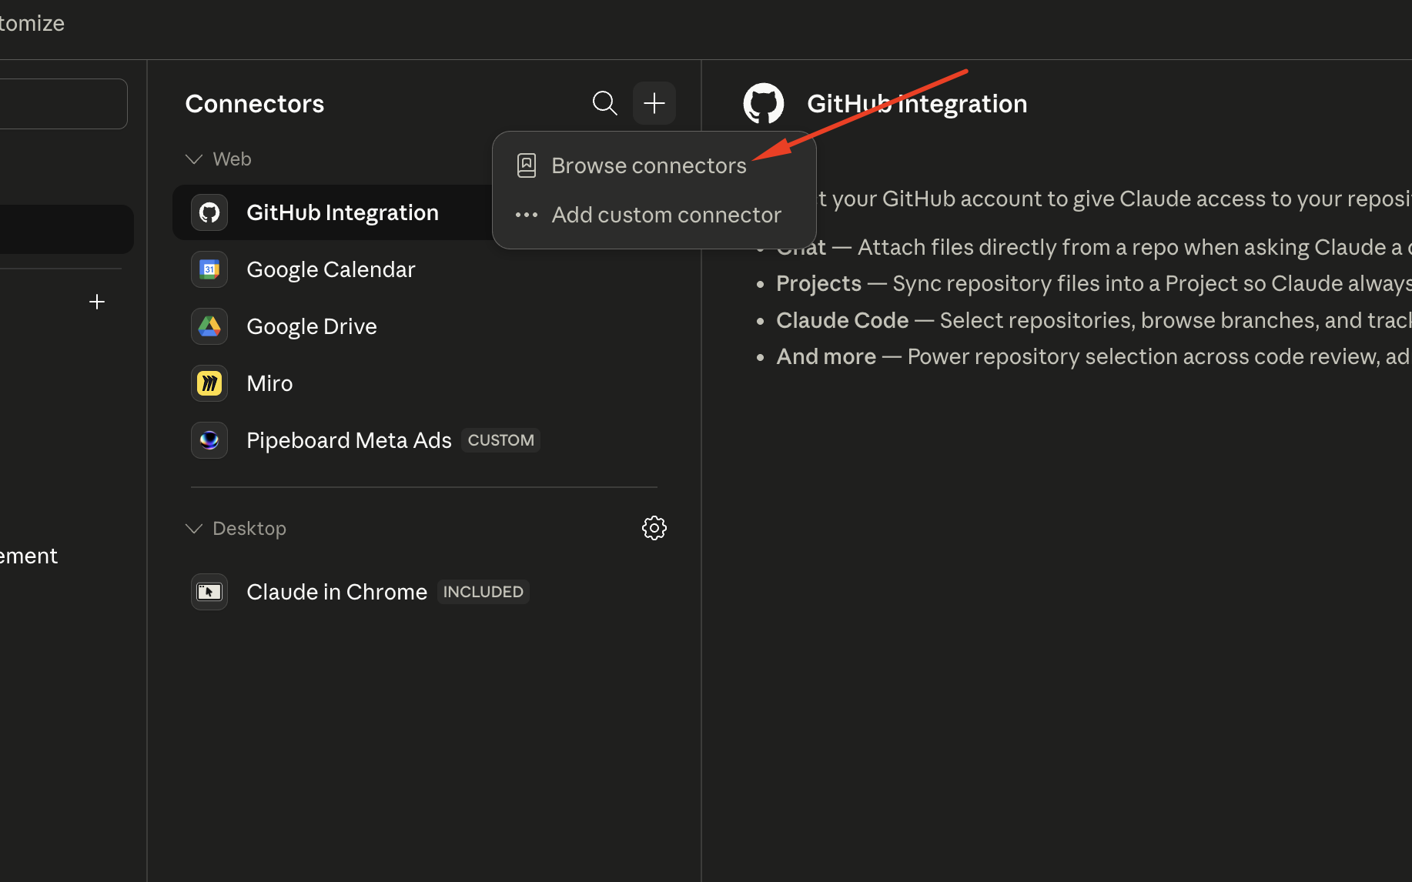Click the large GitHub logo in details header
The height and width of the screenshot is (882, 1412).
point(764,103)
